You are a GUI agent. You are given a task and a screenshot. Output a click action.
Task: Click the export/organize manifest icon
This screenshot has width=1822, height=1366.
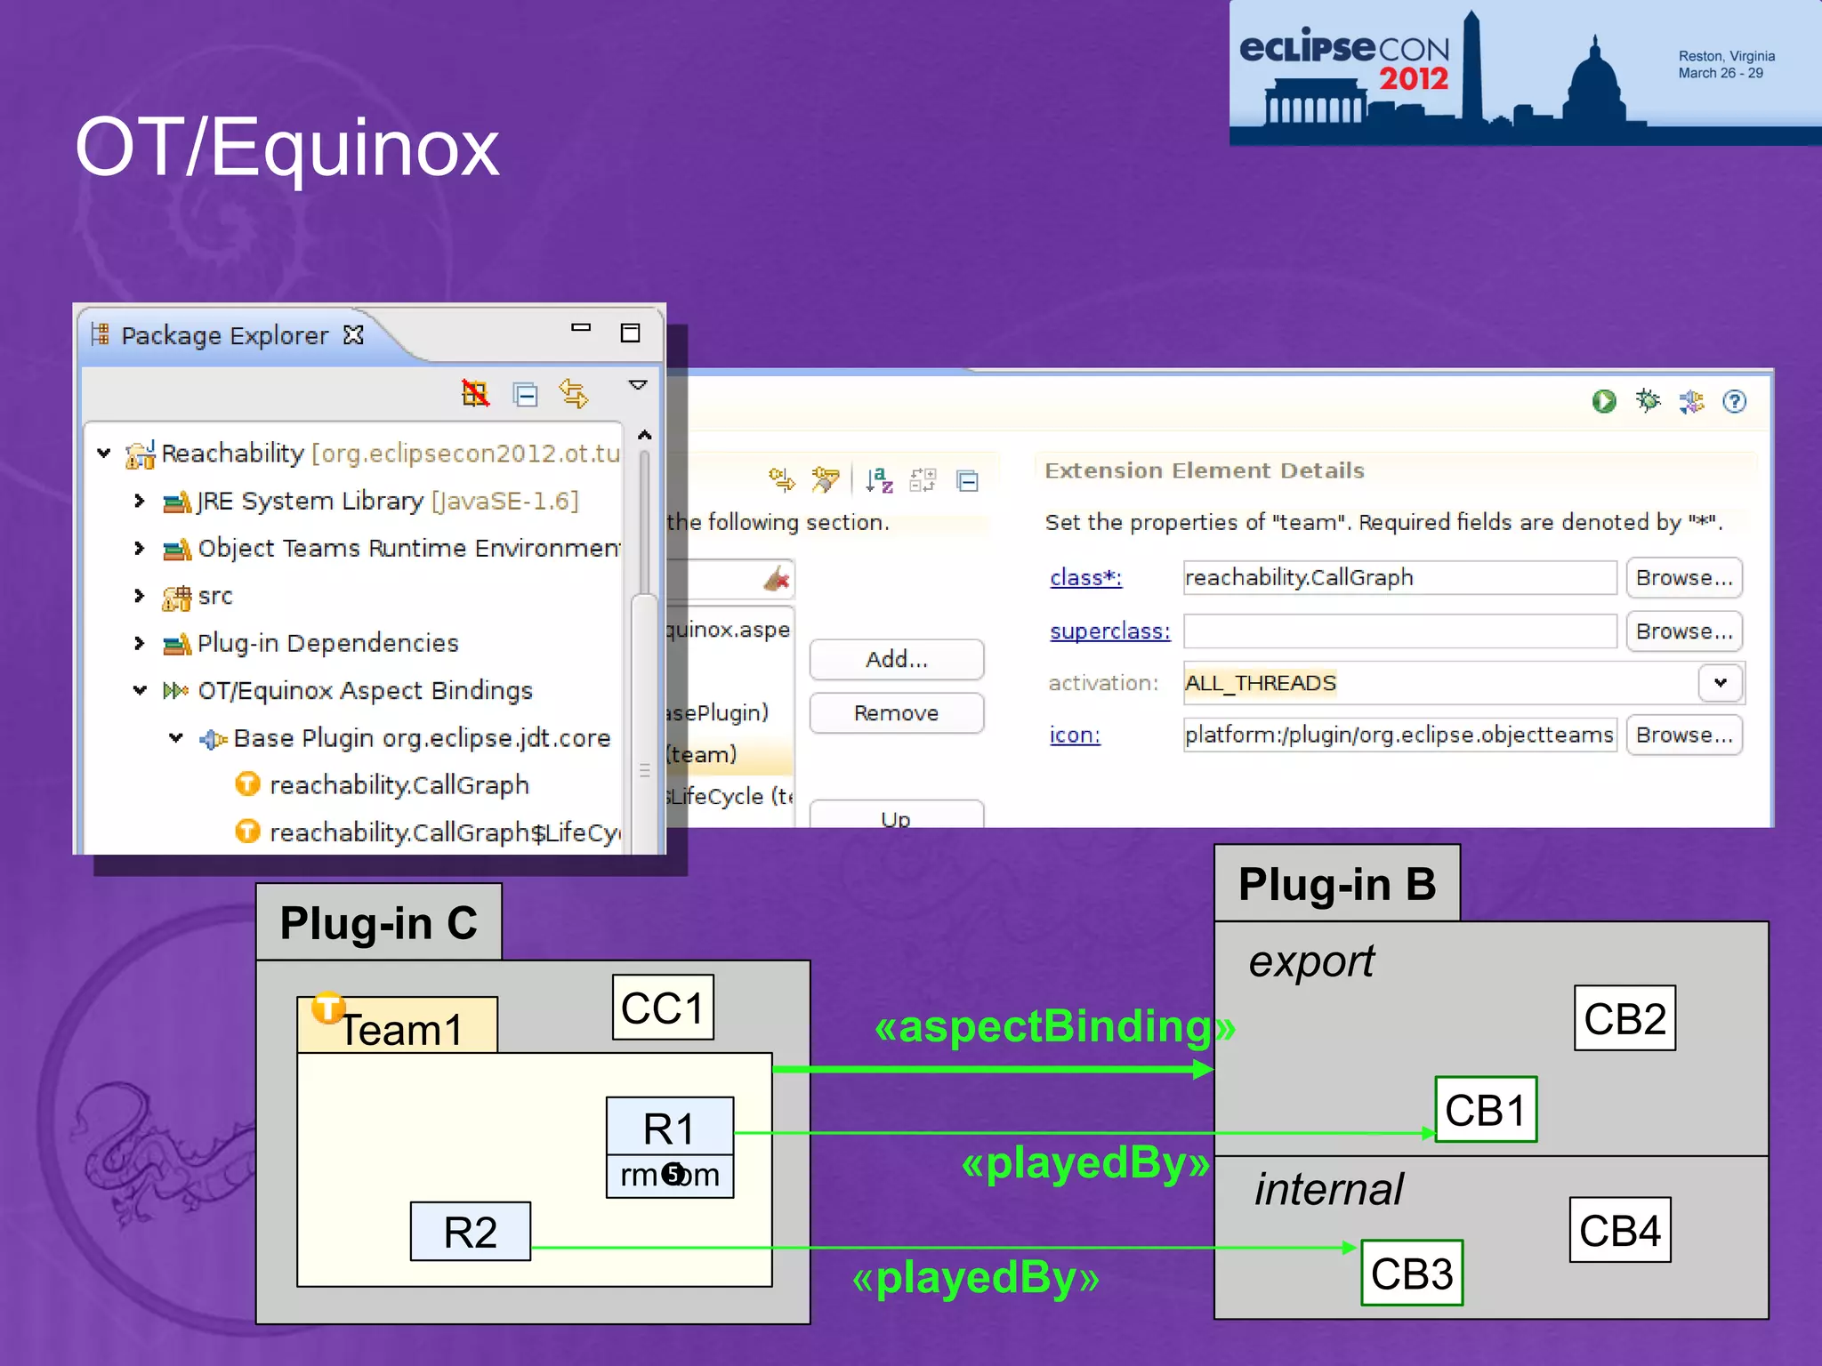pos(1691,402)
